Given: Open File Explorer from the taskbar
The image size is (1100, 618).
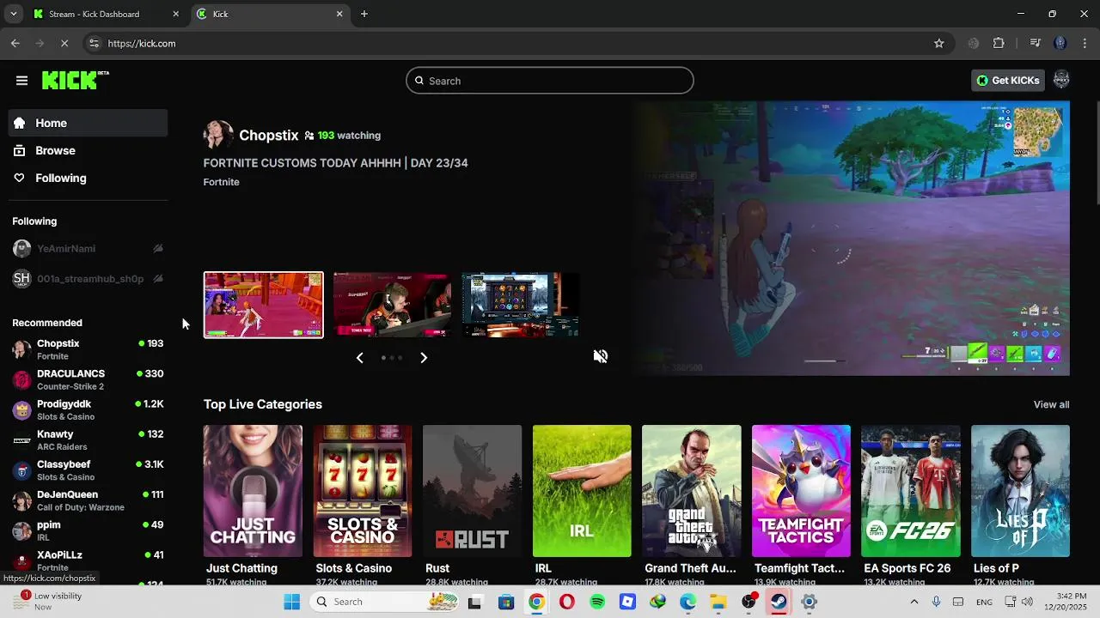Looking at the screenshot, I should point(718,602).
